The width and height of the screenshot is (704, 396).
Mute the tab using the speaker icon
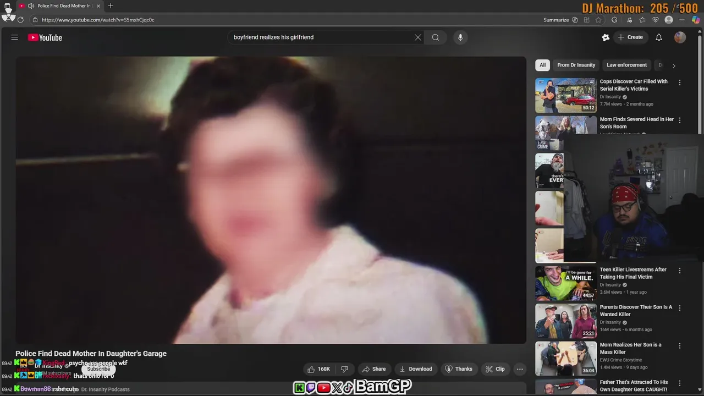pyautogui.click(x=31, y=6)
